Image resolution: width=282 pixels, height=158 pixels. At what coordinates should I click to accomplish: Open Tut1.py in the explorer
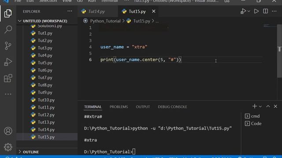tap(45, 33)
